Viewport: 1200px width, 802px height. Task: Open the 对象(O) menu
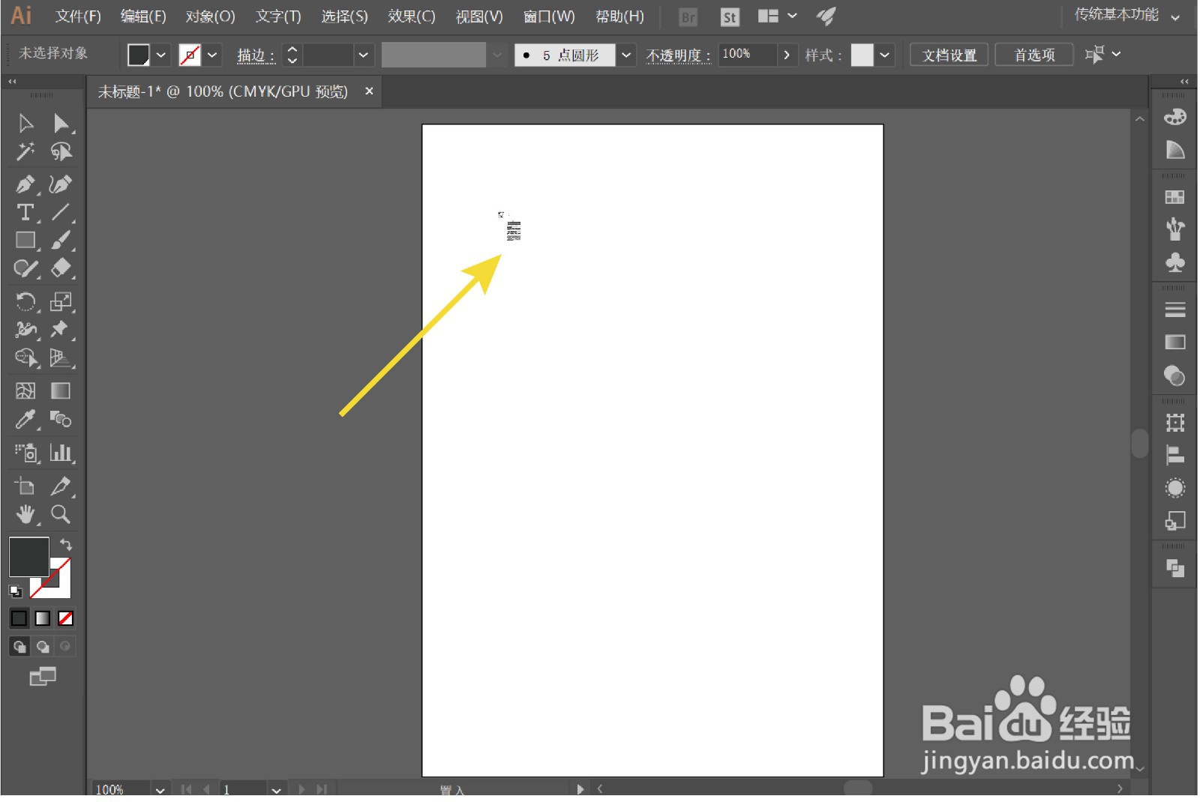[210, 16]
